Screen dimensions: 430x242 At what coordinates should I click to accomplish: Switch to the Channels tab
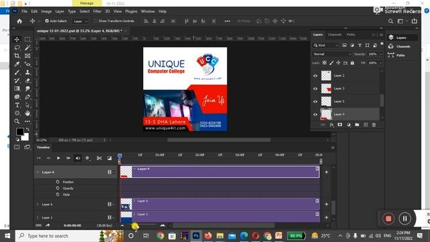335,34
